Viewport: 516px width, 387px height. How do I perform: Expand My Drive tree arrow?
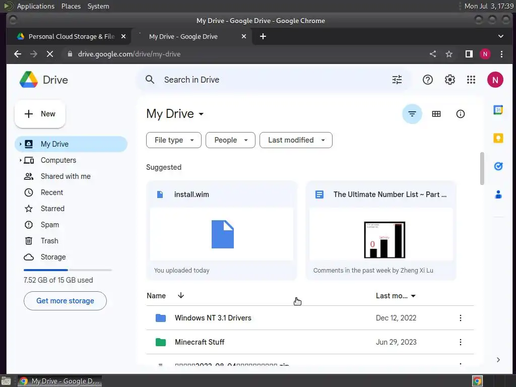(20, 144)
